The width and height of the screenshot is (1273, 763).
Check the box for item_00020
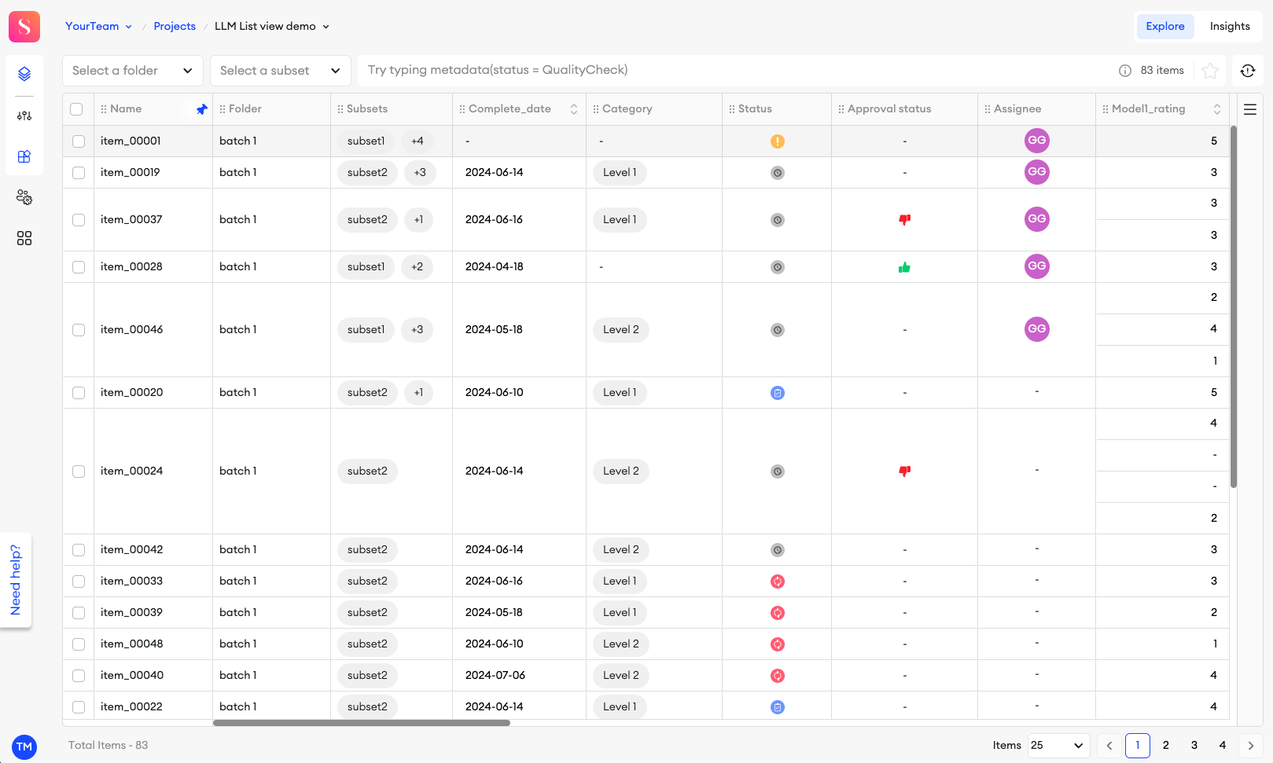(x=79, y=393)
